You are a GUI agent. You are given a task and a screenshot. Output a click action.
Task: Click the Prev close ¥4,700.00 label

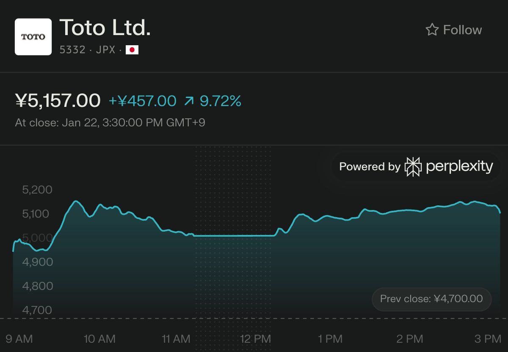(x=431, y=299)
